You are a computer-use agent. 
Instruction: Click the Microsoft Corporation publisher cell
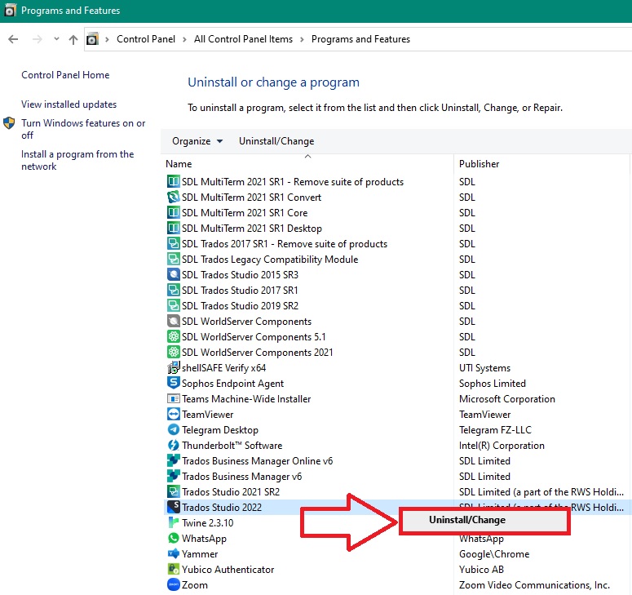pos(507,399)
